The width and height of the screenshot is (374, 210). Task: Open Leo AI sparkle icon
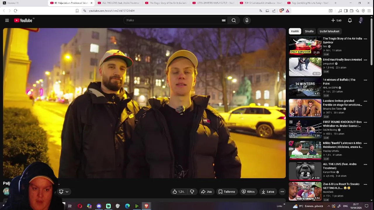coord(357,11)
